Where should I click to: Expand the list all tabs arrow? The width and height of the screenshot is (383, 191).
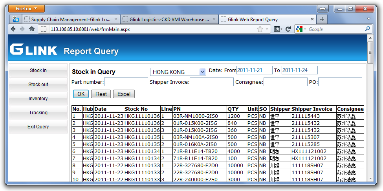click(368, 19)
